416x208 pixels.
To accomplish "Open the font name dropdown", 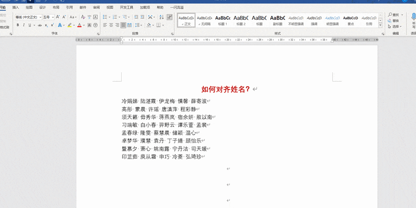I will [41, 17].
